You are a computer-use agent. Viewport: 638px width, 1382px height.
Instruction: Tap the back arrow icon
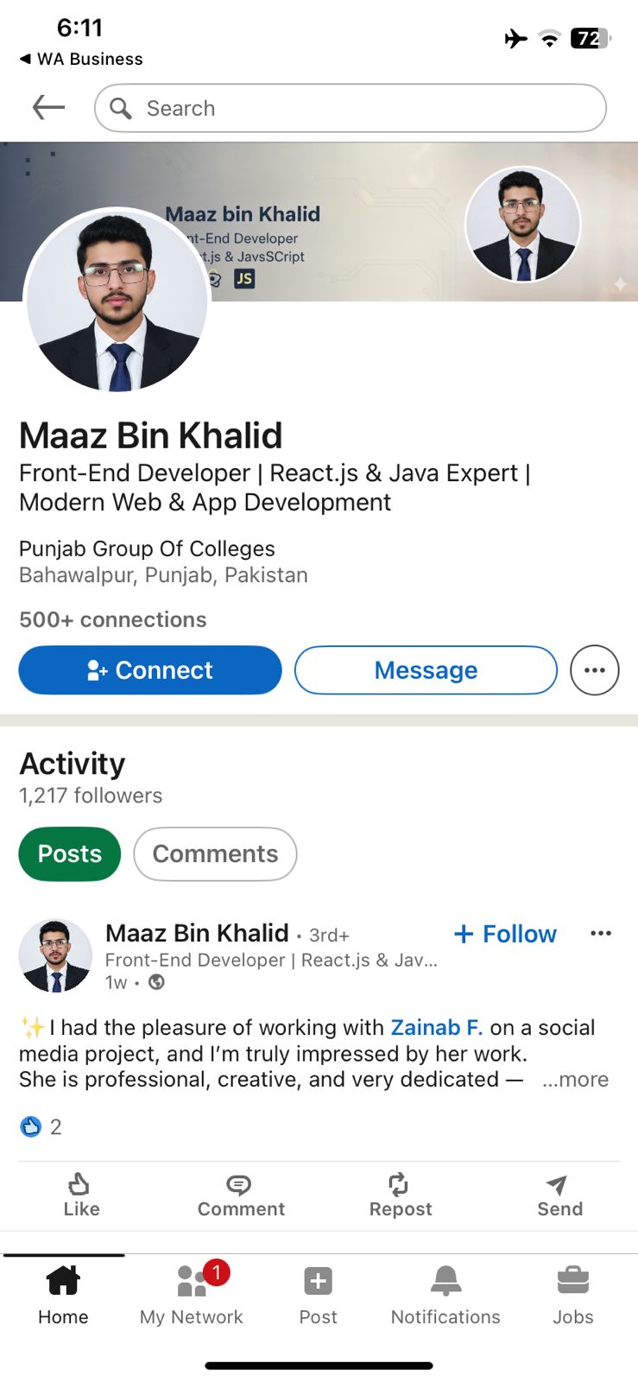[x=48, y=108]
